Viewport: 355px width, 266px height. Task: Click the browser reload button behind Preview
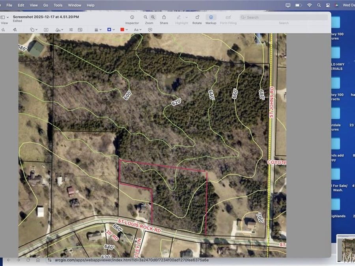point(28,260)
